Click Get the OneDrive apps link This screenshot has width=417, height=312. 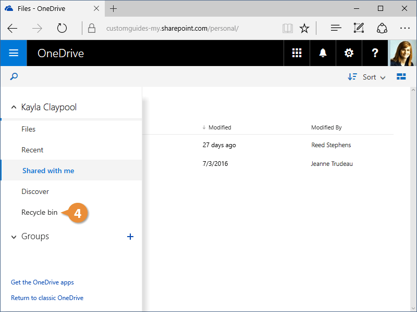coord(42,282)
